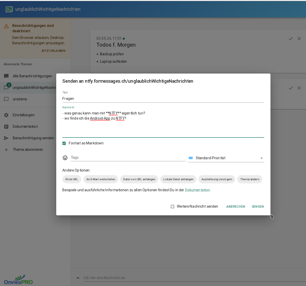Open Alle Benachrichtigungen in sidebar
Screen dimensions: 306x286
coord(32,76)
